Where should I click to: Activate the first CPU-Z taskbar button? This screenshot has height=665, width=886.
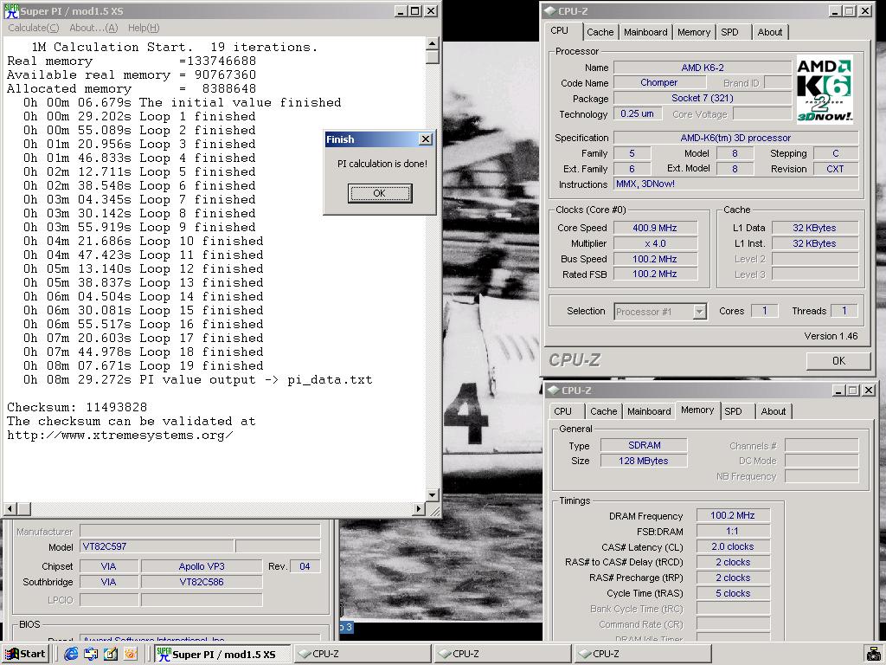362,654
